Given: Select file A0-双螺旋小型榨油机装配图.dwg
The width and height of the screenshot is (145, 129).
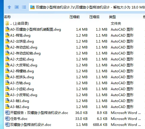Looking at the screenshot, I should [36, 29].
